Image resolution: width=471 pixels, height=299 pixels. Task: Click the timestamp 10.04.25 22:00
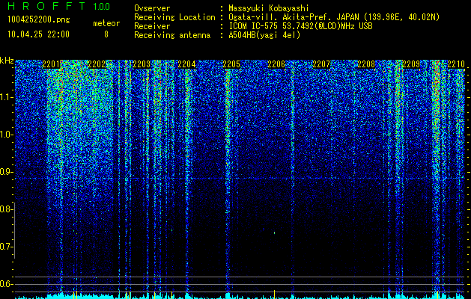(x=38, y=34)
